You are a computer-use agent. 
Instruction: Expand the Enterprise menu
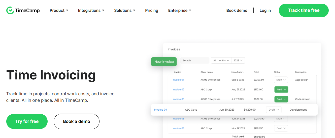(x=180, y=11)
